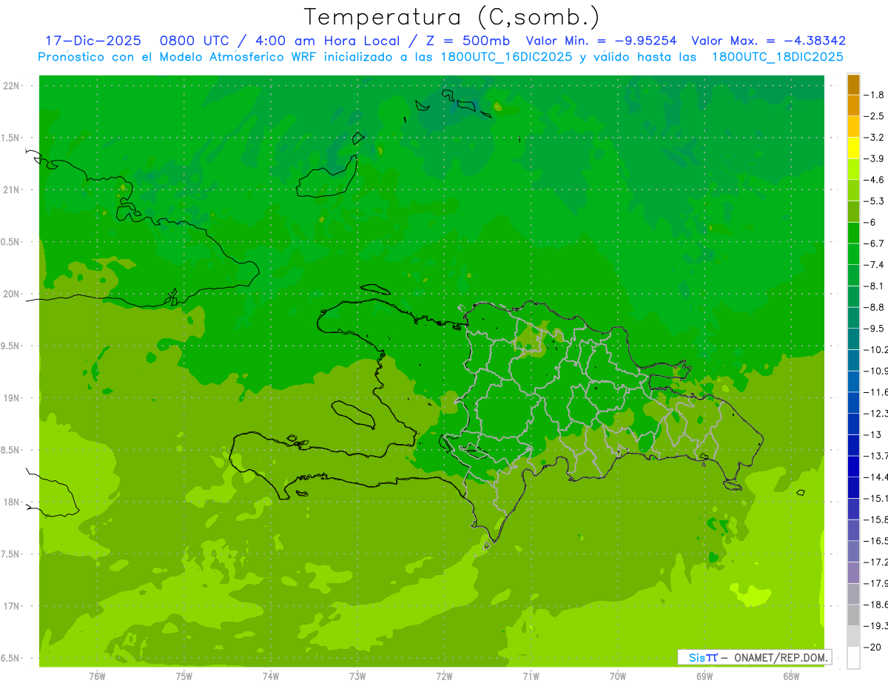The height and width of the screenshot is (686, 888).
Task: Click the '73W' longitude axis label
Action: 357,676
